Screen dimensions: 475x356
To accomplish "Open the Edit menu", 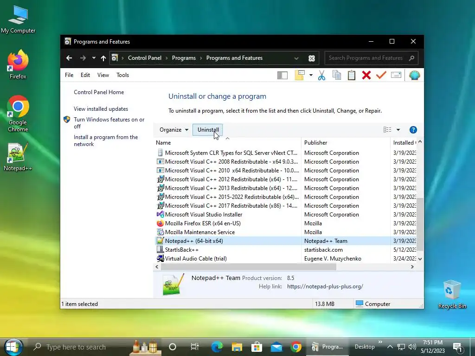I will click(x=85, y=75).
